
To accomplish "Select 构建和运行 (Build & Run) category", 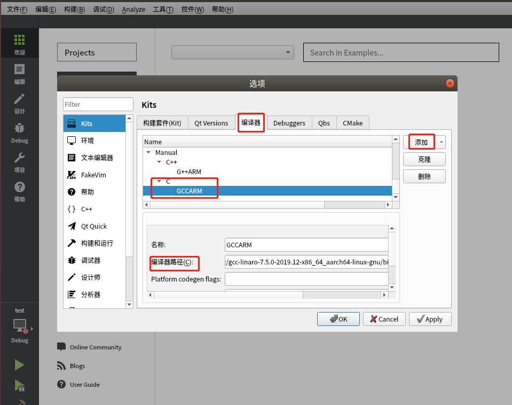I will 94,243.
